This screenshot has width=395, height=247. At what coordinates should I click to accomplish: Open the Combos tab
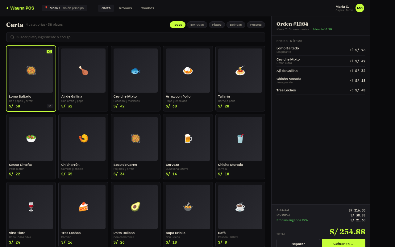[147, 8]
